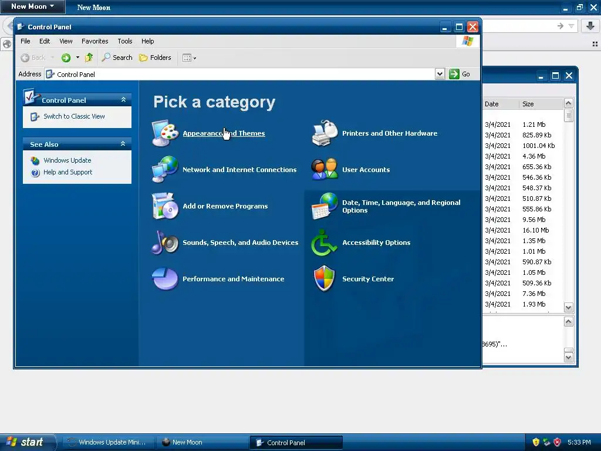Switch to Windows Update Mini taskbar item
Image resolution: width=601 pixels, height=451 pixels.
[108, 442]
